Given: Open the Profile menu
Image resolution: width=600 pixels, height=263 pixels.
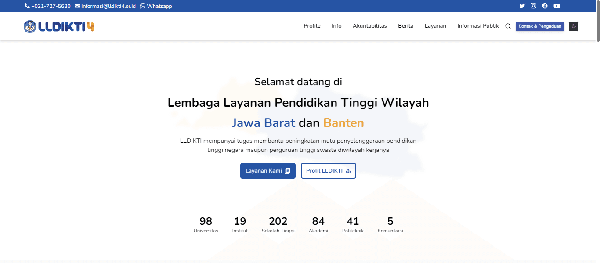Looking at the screenshot, I should 312,26.
